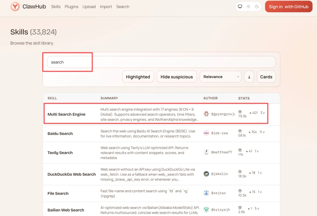Click the 10.5k downloads value
The image size is (317, 216).
tap(242, 195)
